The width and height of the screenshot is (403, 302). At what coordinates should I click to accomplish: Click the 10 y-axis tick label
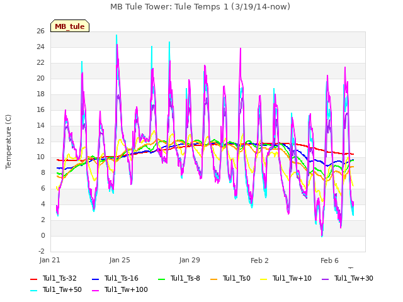click(x=40, y=157)
